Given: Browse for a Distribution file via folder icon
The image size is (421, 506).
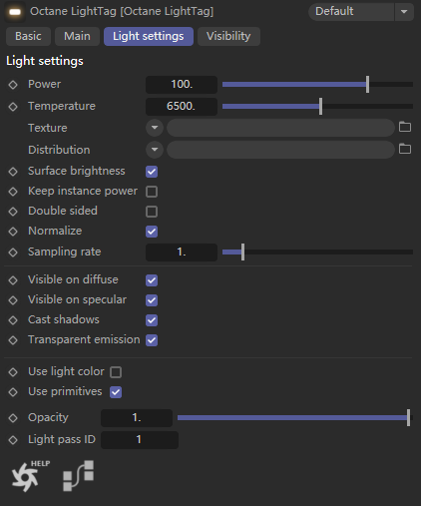Looking at the screenshot, I should 405,149.
